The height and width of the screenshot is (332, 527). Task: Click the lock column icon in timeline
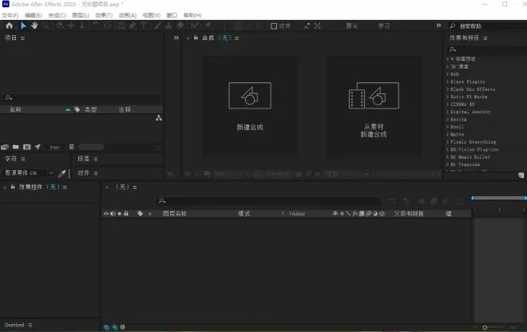pyautogui.click(x=126, y=213)
